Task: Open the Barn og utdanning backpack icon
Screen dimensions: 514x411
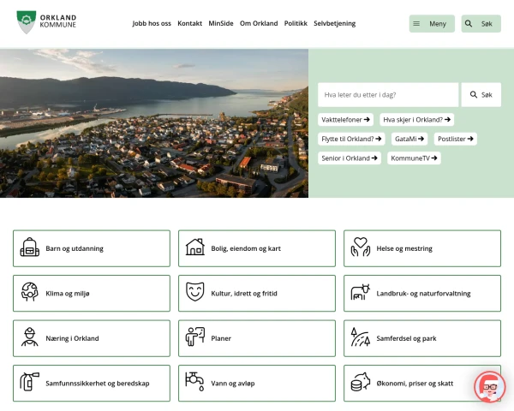Action: point(30,248)
